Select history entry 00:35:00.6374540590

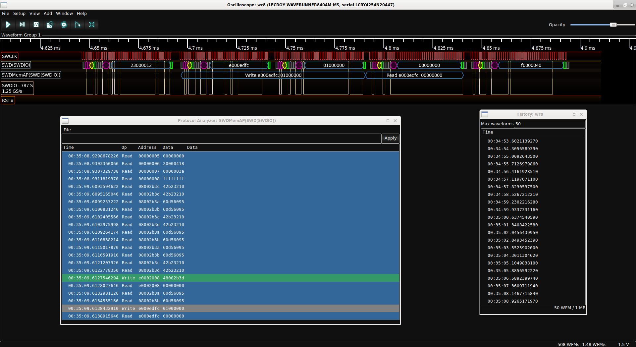[533, 217]
